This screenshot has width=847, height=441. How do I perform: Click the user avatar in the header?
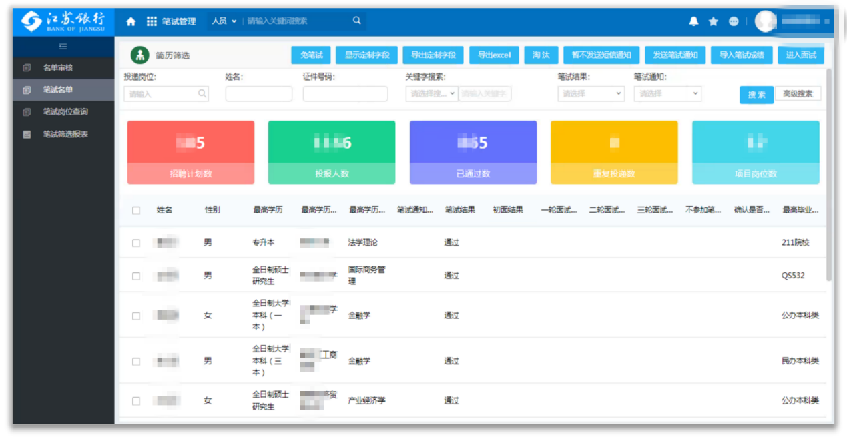click(x=765, y=21)
